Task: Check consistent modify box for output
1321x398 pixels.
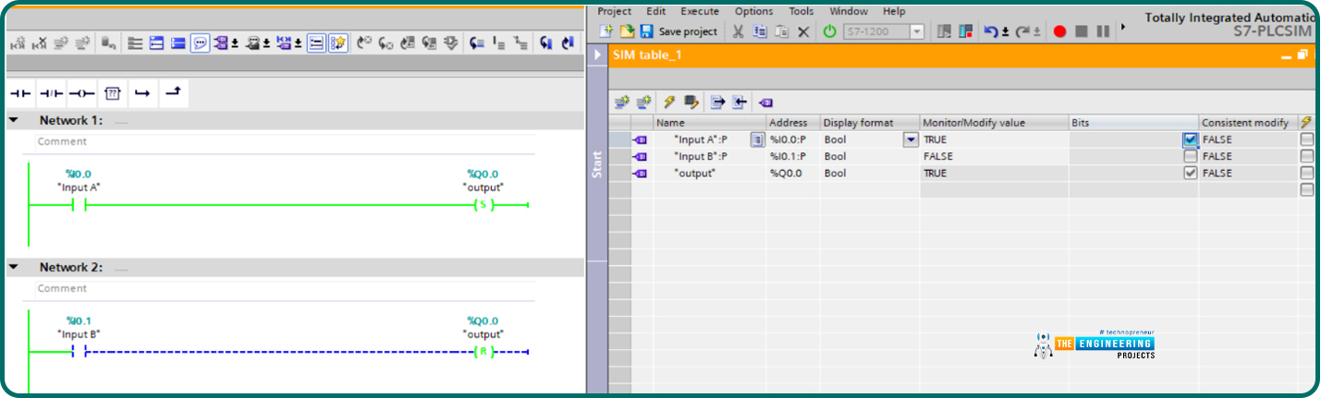Action: [x=1306, y=173]
